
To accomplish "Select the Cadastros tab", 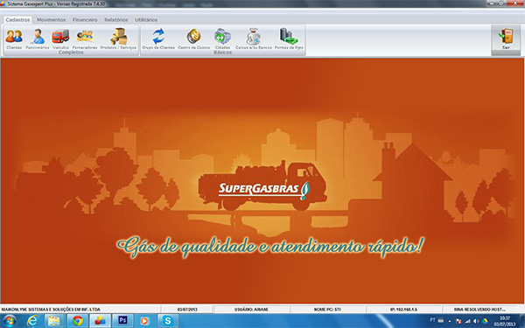I will tap(17, 20).
